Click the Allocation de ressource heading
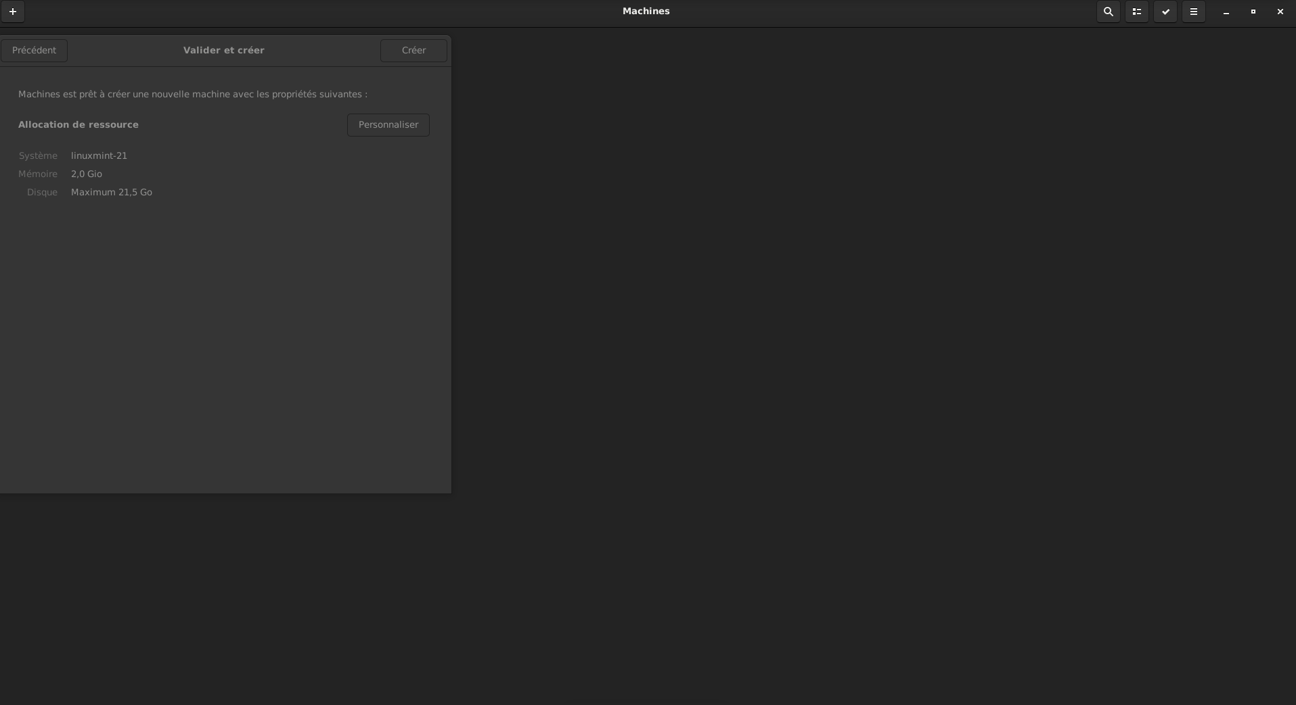The width and height of the screenshot is (1296, 705). click(x=79, y=124)
